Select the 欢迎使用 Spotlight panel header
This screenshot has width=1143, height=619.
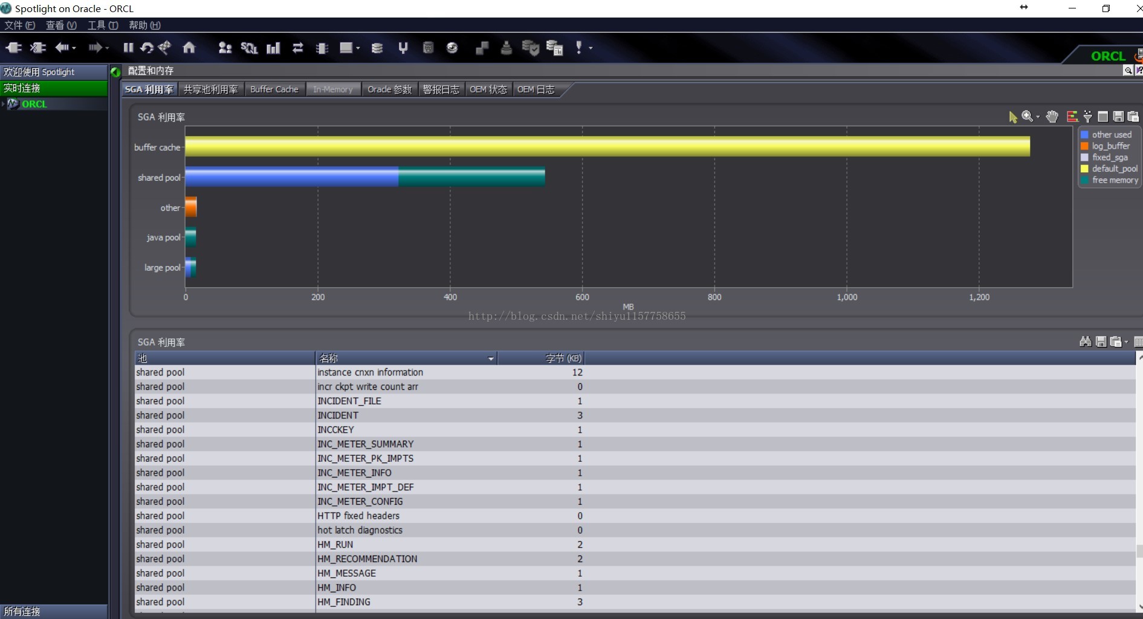tap(54, 72)
